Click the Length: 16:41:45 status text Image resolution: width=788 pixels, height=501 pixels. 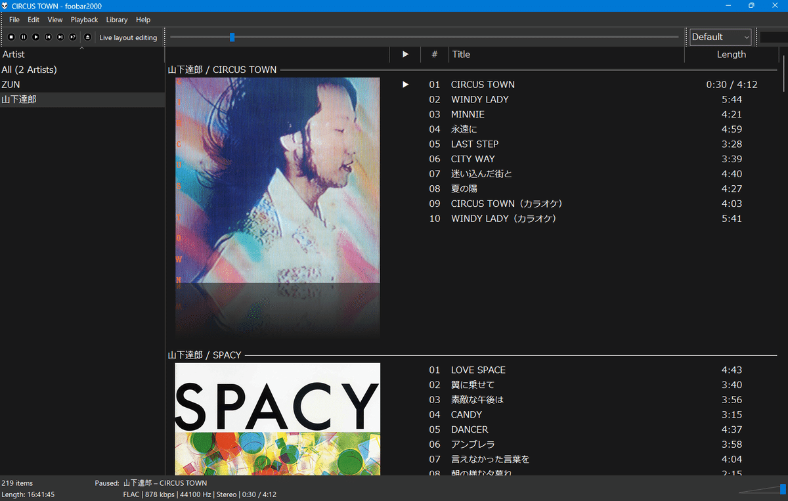[28, 494]
